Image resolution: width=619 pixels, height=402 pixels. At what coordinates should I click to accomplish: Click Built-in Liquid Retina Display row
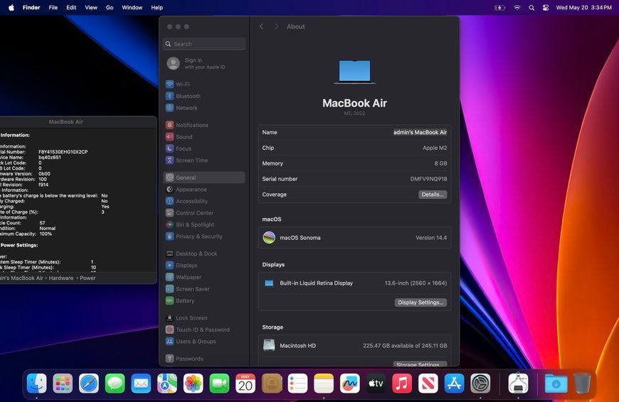point(354,283)
